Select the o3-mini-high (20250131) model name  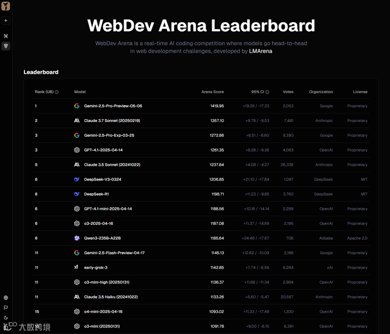coord(107,282)
